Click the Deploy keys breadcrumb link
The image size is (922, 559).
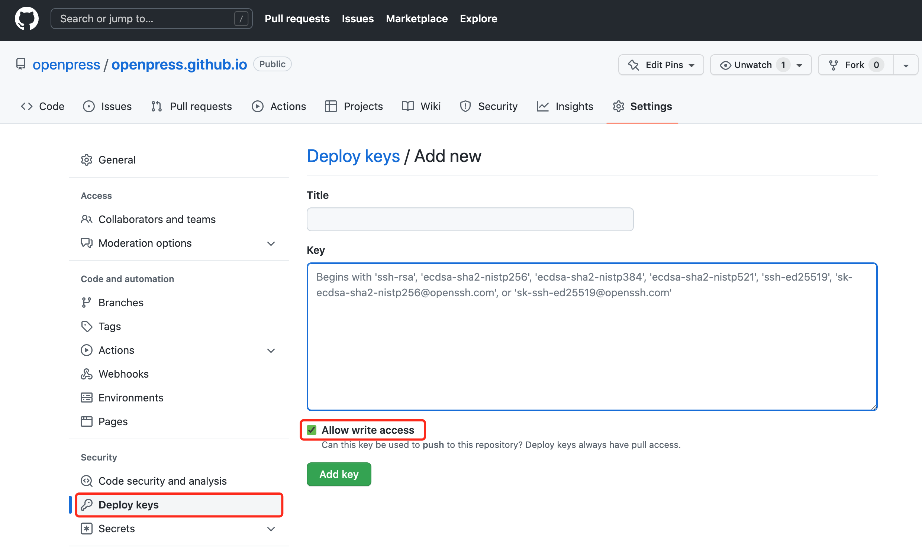point(353,156)
